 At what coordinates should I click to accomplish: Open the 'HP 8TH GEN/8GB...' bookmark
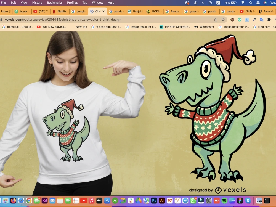point(175,27)
